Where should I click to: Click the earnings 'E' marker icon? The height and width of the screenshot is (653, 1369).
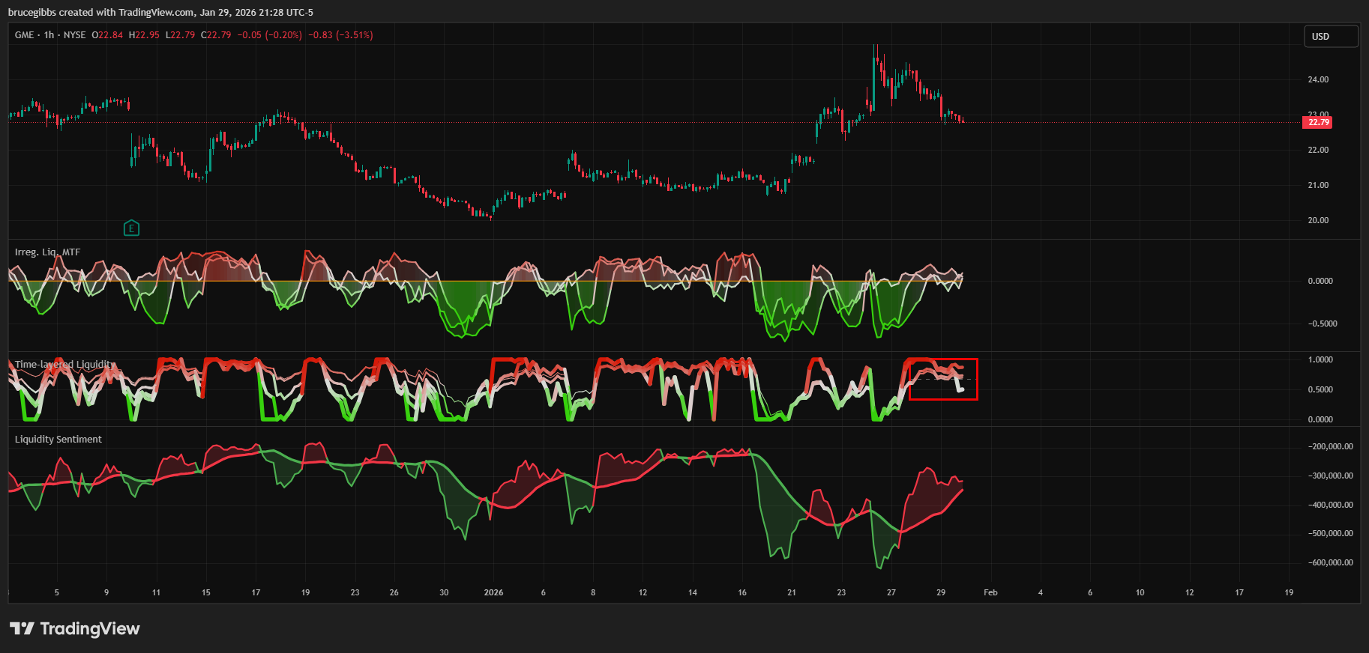click(x=131, y=228)
